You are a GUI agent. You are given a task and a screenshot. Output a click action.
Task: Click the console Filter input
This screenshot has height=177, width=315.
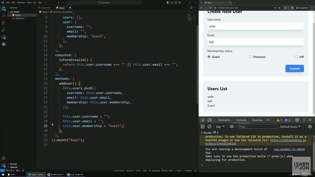tap(258, 127)
